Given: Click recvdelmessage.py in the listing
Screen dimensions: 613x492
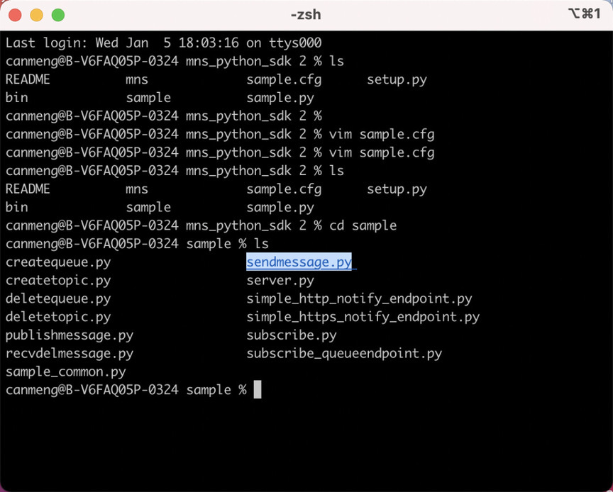Looking at the screenshot, I should tap(70, 354).
